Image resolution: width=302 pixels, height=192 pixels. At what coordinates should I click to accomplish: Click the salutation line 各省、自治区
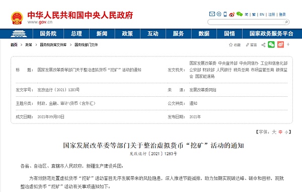(72, 166)
